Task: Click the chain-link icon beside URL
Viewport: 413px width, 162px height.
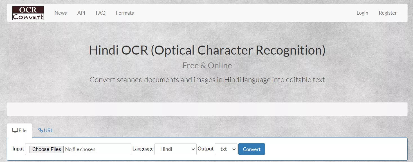Action: [x=40, y=130]
